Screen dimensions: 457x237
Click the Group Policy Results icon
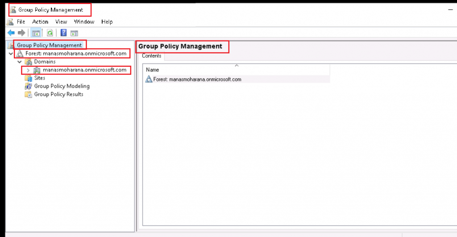29,94
